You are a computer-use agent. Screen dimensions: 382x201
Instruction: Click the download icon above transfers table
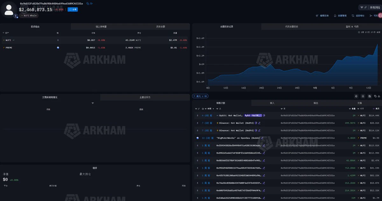pos(379,96)
